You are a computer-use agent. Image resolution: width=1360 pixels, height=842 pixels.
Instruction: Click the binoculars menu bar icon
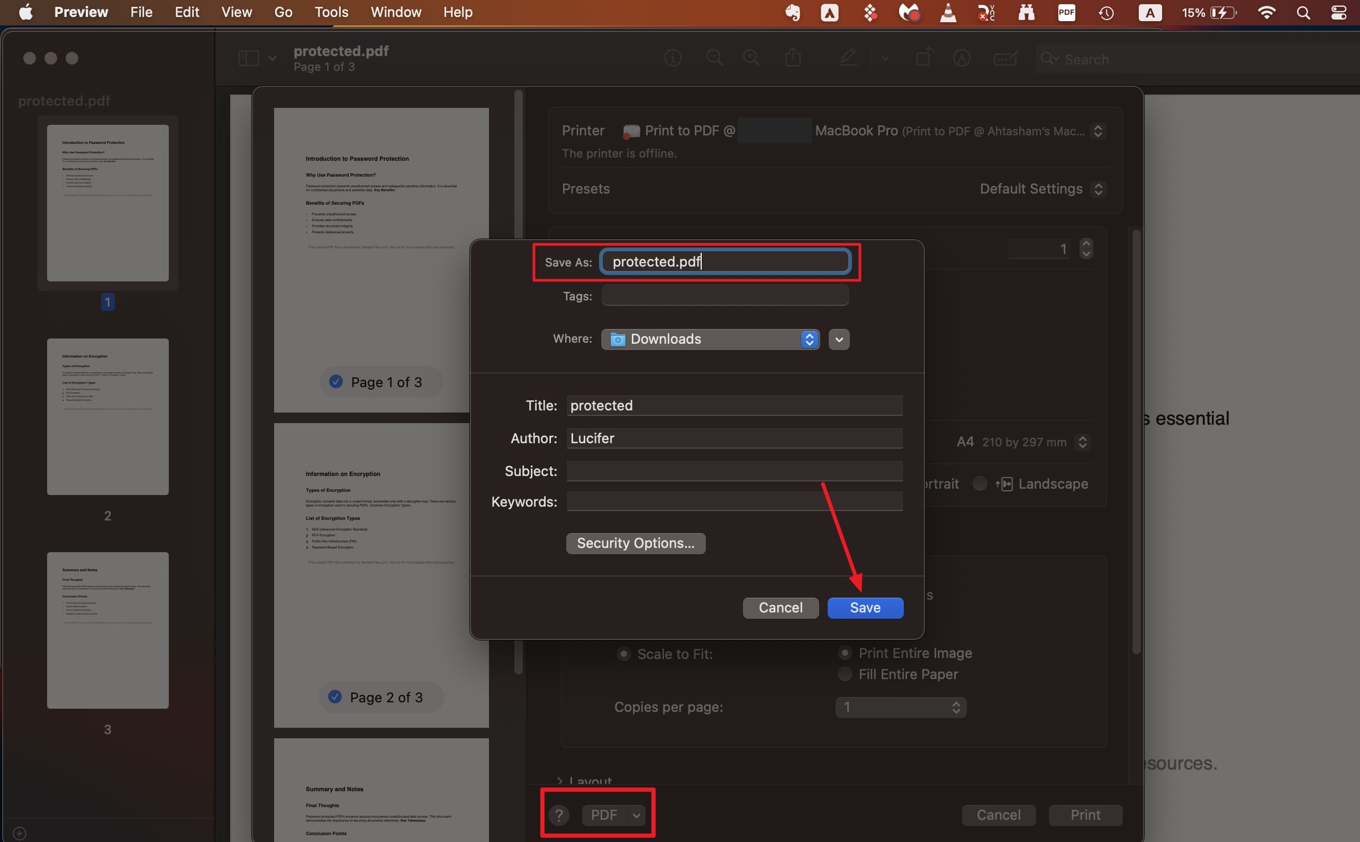pos(1026,12)
